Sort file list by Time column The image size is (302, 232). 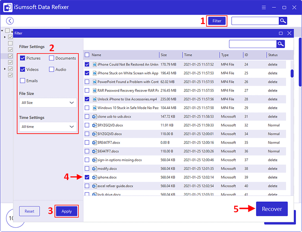click(188, 55)
